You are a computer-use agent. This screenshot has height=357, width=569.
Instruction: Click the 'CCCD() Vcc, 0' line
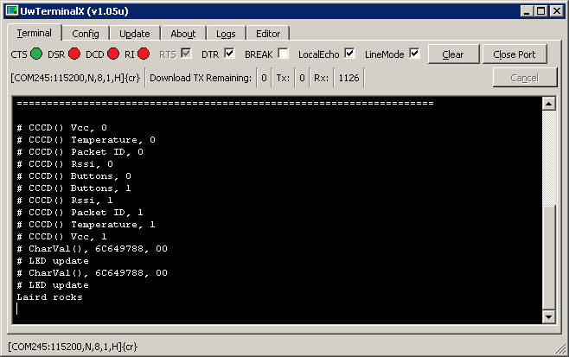pos(61,128)
